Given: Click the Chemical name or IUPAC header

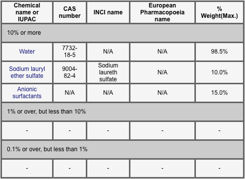Looking at the screenshot, I should [x=27, y=12].
